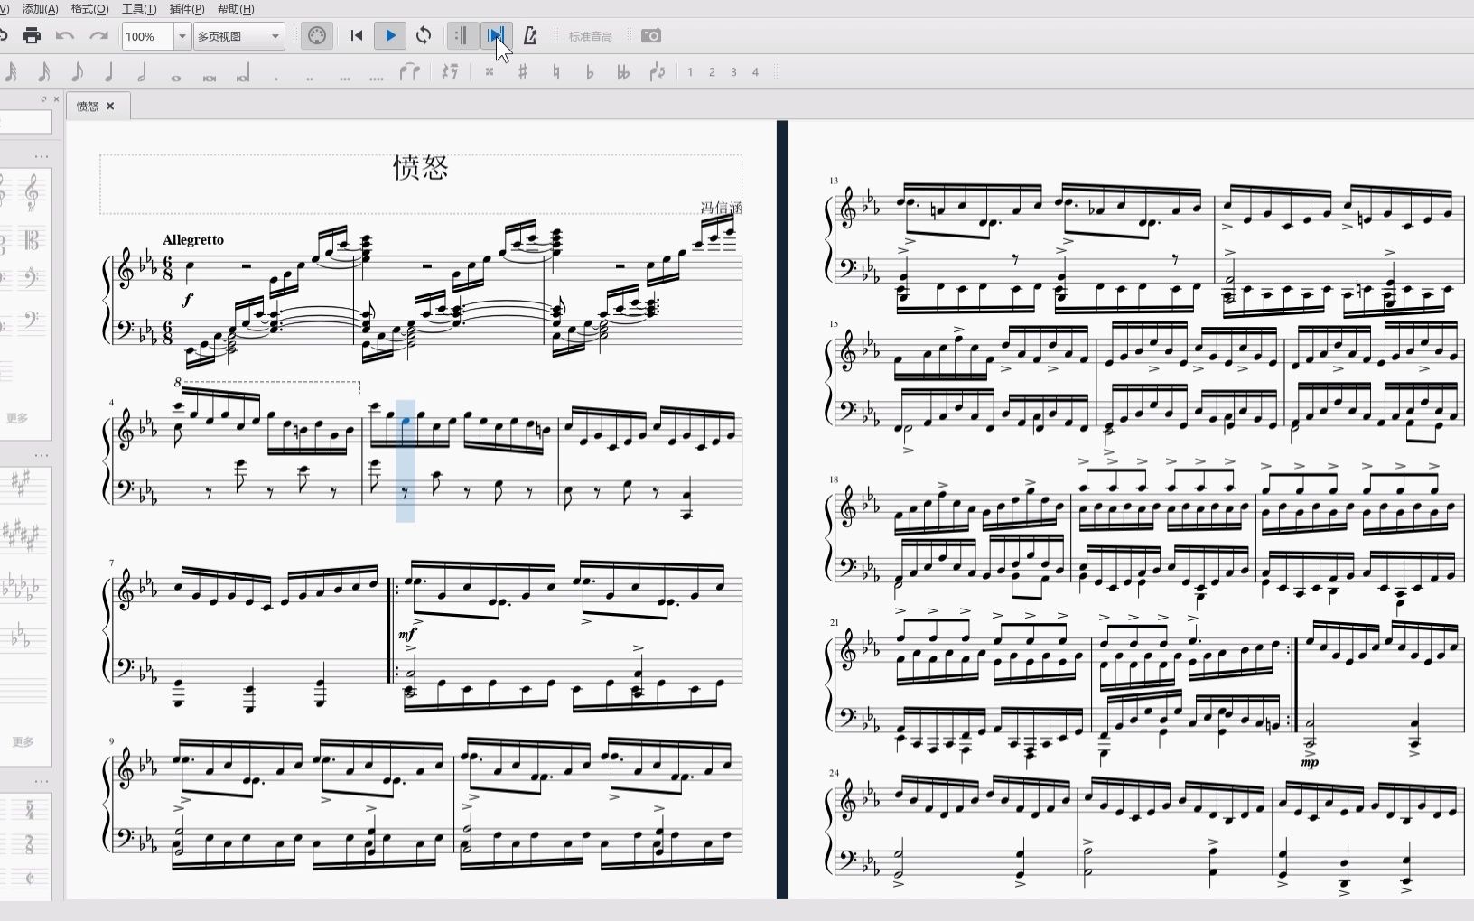Open 添加(A) menu
1474x921 pixels.
click(40, 9)
